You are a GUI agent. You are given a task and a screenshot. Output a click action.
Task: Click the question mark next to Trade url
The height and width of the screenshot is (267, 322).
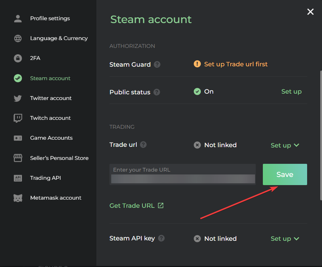[143, 145]
